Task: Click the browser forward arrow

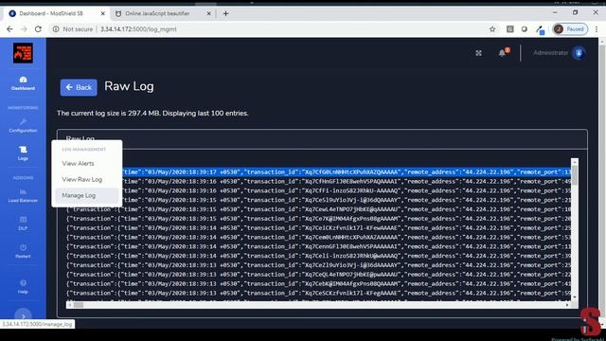Action: 24,29
